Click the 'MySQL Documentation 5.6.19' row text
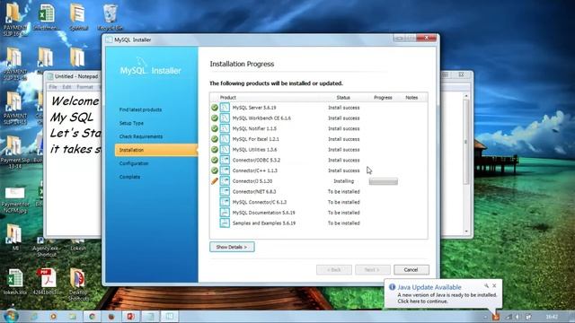This screenshot has width=575, height=323. (x=263, y=213)
